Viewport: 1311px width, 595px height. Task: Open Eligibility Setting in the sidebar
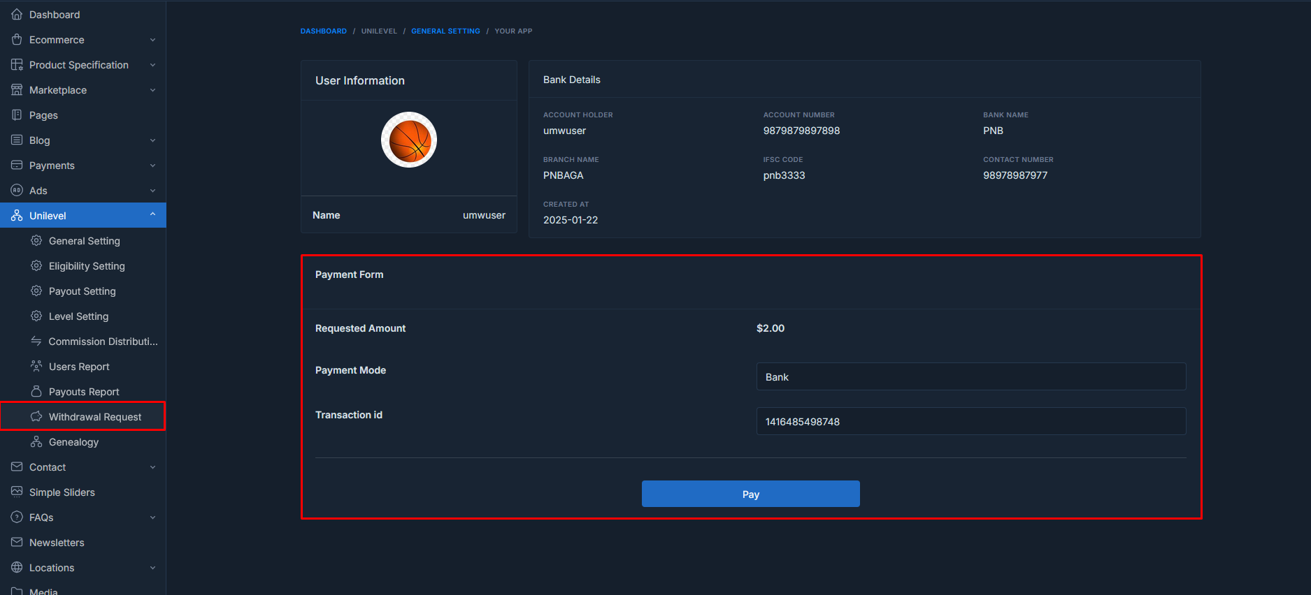coord(87,266)
